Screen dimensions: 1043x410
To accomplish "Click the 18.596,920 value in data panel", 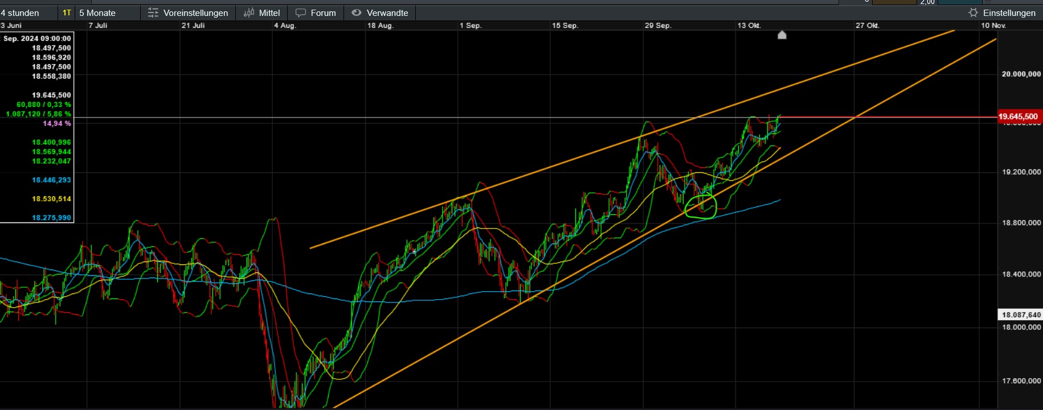I will click(x=51, y=57).
